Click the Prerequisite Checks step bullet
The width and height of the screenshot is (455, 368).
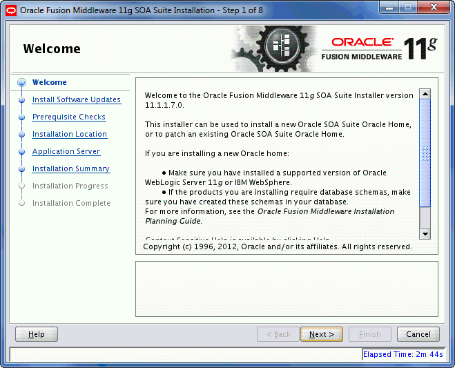(22, 117)
